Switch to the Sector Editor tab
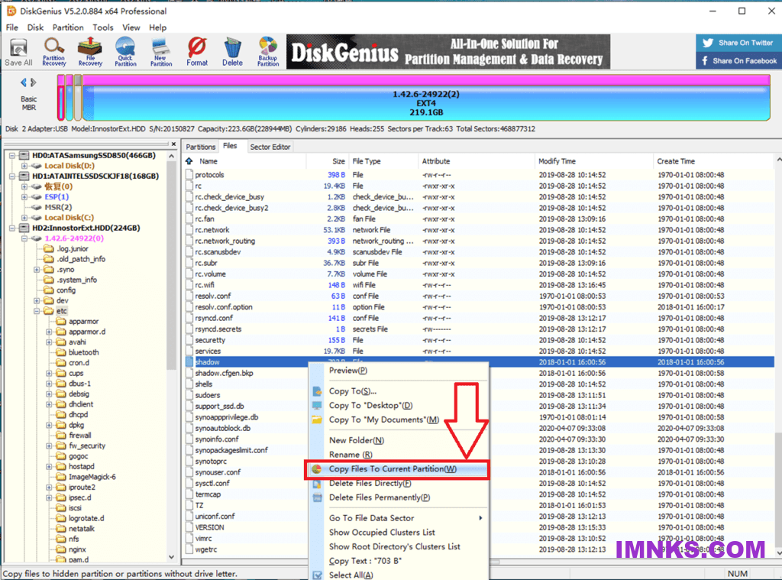 [x=270, y=147]
